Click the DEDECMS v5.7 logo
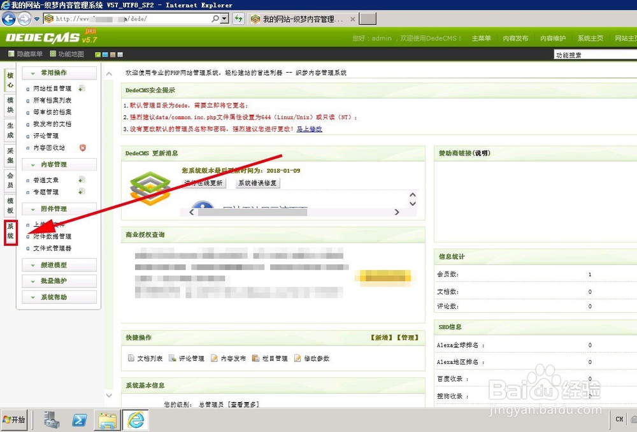 coord(51,38)
